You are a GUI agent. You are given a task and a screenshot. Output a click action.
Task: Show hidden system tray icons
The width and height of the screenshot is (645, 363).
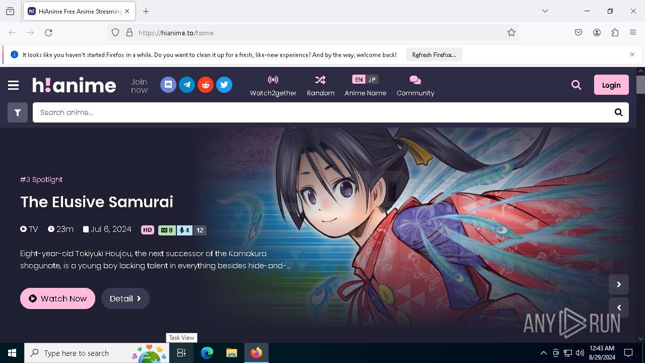point(543,353)
